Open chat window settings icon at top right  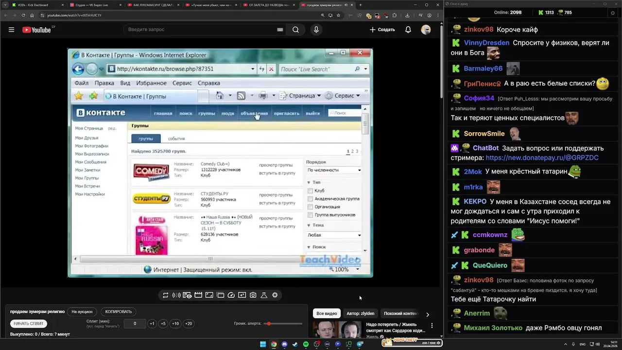coord(613,13)
